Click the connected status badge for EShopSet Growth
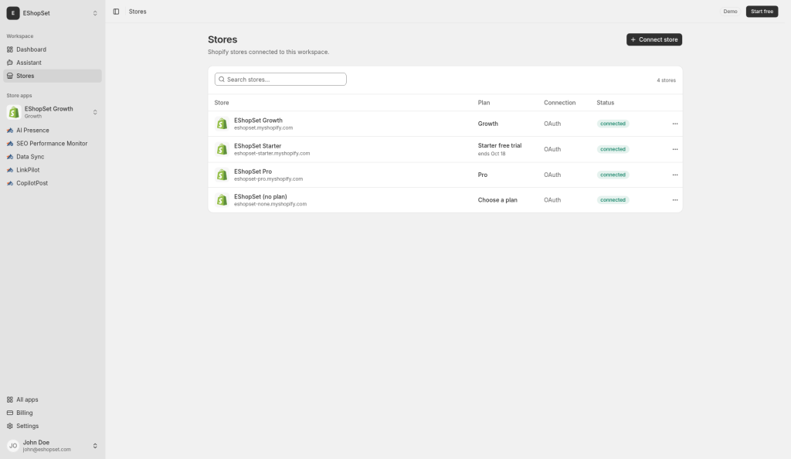791x459 pixels. pyautogui.click(x=613, y=124)
